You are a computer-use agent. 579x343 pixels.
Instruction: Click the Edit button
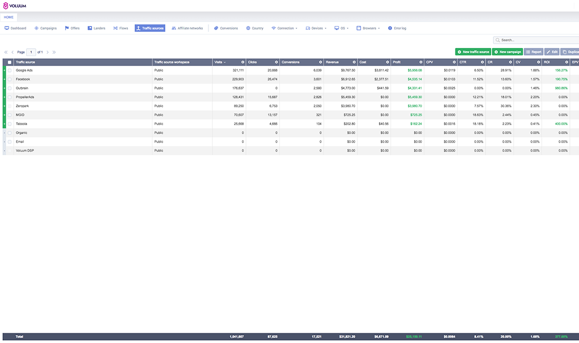[552, 52]
